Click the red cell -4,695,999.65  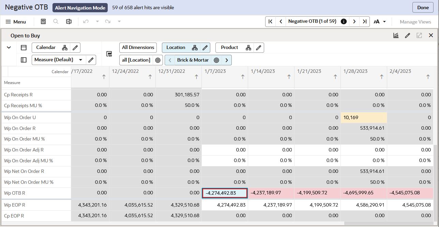364,193
